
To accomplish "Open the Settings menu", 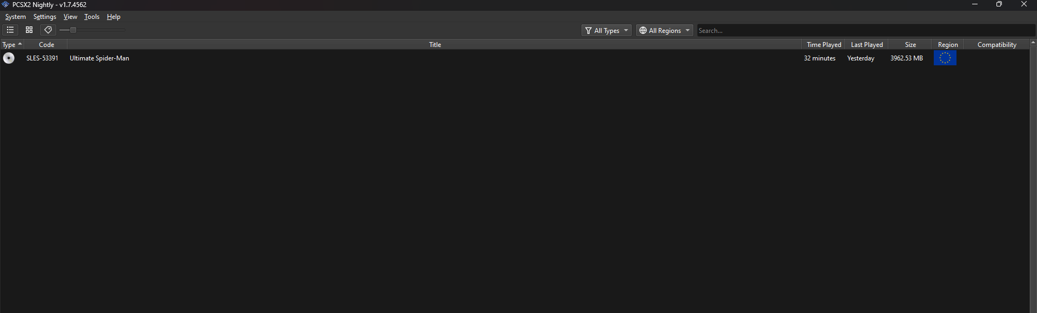I will (45, 17).
